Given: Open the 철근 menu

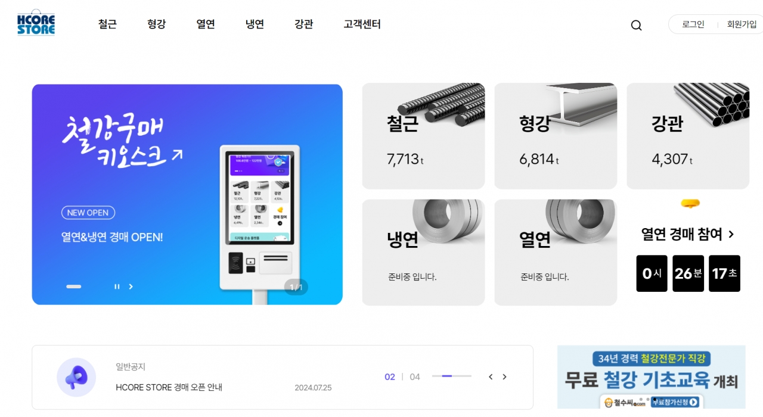Looking at the screenshot, I should coord(107,24).
